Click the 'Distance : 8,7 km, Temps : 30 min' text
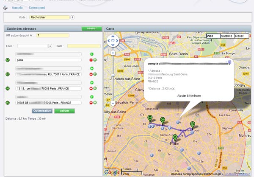Image resolution: width=254 pixels, height=177 pixels. point(26,119)
